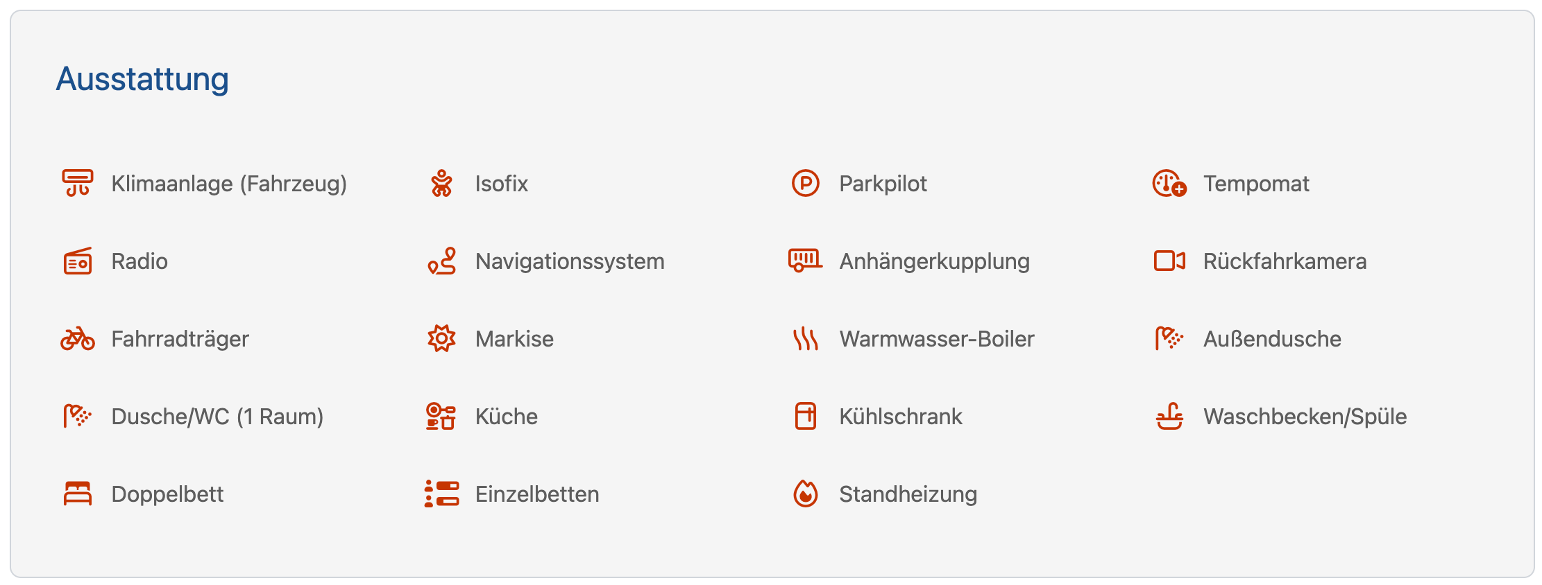Click the Ausstattung heading
The width and height of the screenshot is (1542, 585).
tap(142, 79)
